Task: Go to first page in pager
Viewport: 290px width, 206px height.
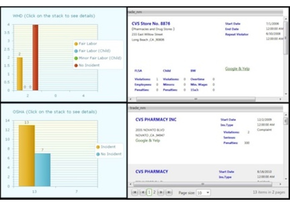Action: 135,192
